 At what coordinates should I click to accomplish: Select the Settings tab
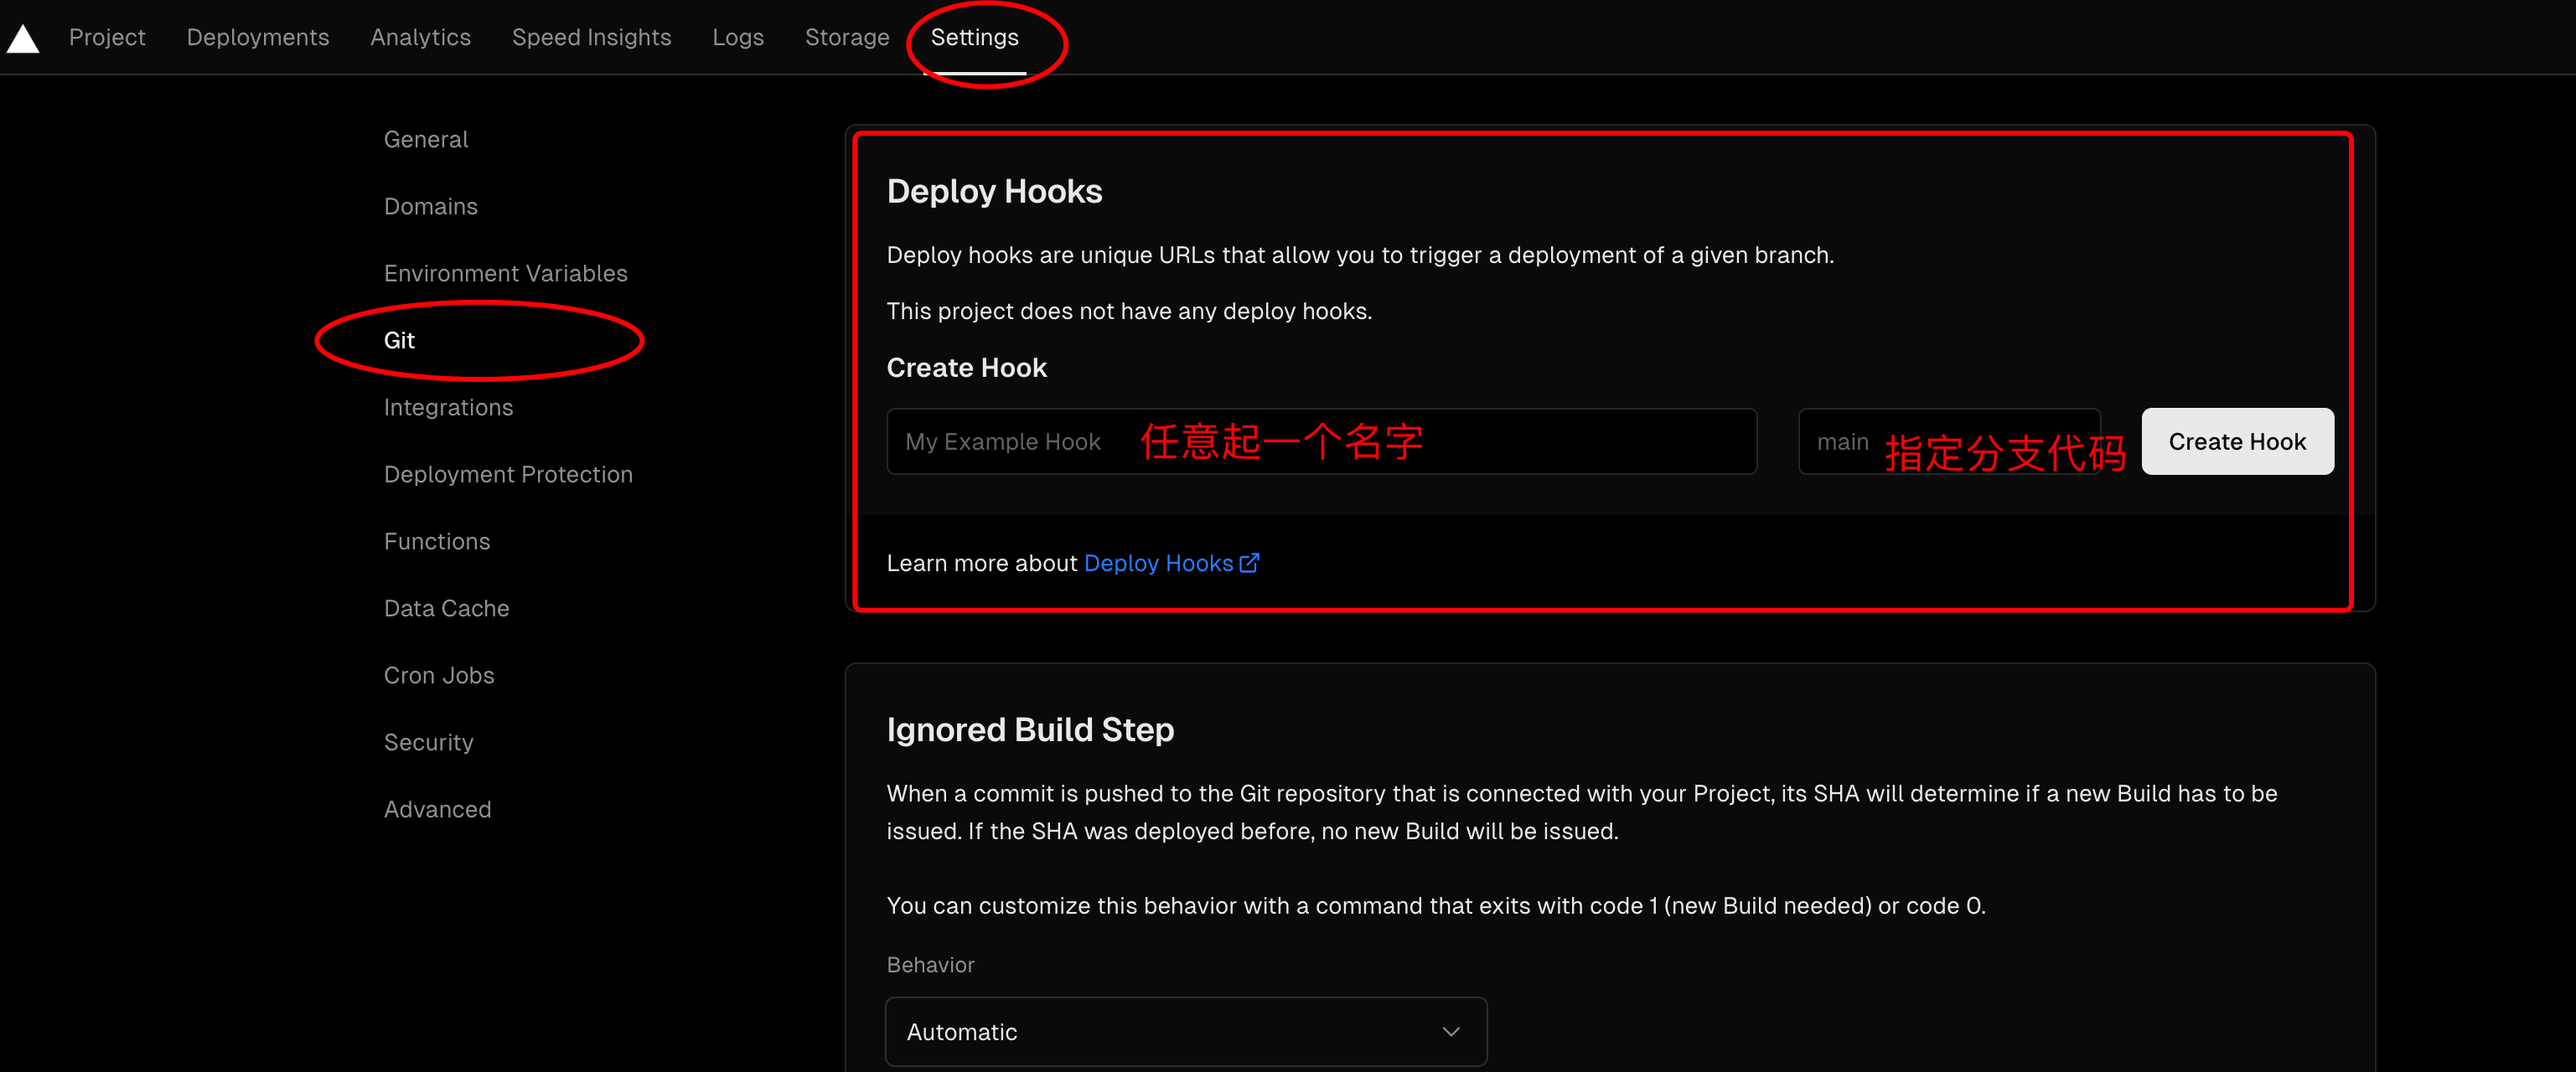[x=974, y=37]
